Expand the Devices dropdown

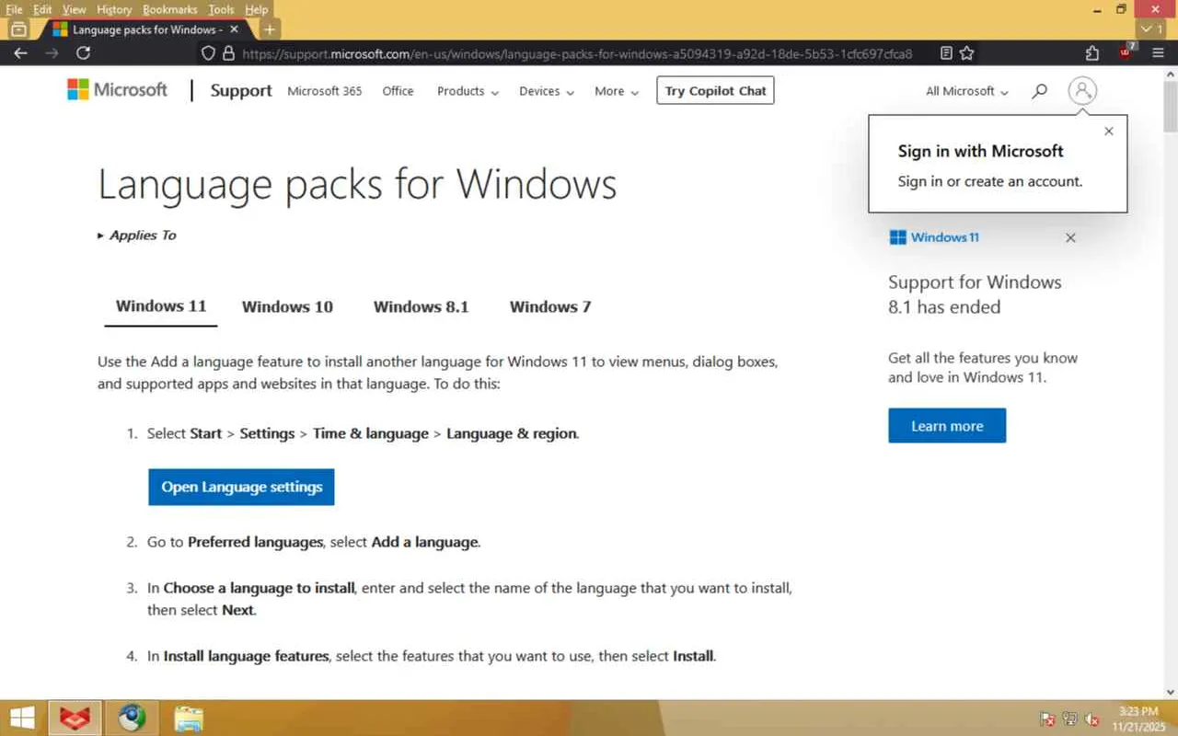click(x=547, y=91)
